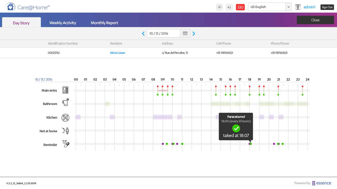Click the Not at home row label
The image size is (337, 189).
pos(48,131)
